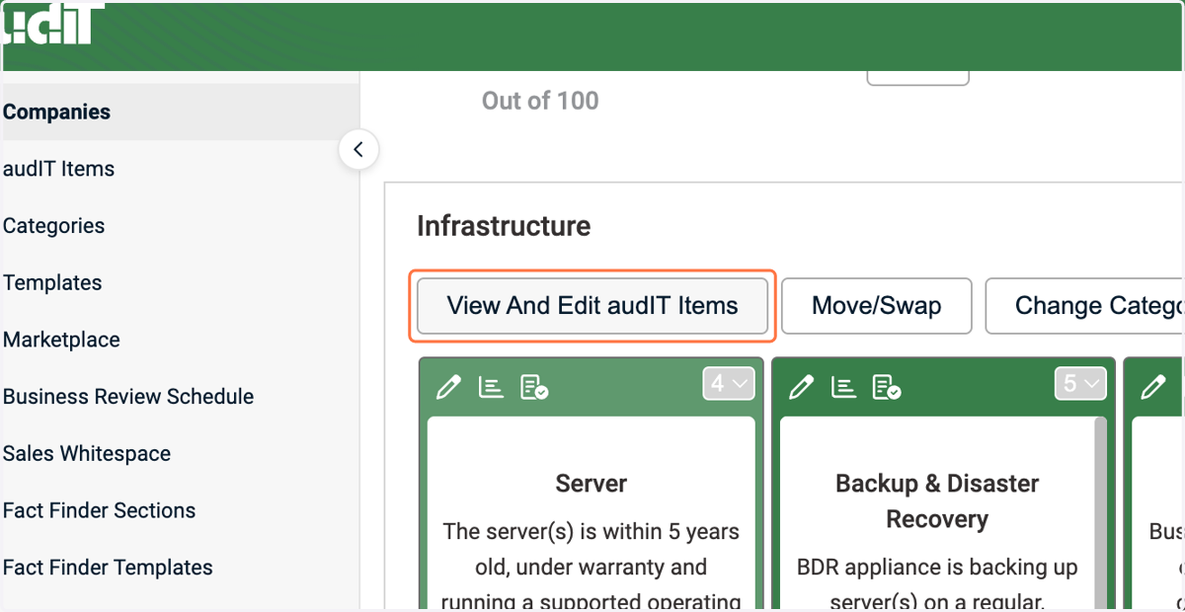Navigate to Marketplace in the sidebar
The height and width of the screenshot is (612, 1185).
tap(61, 340)
